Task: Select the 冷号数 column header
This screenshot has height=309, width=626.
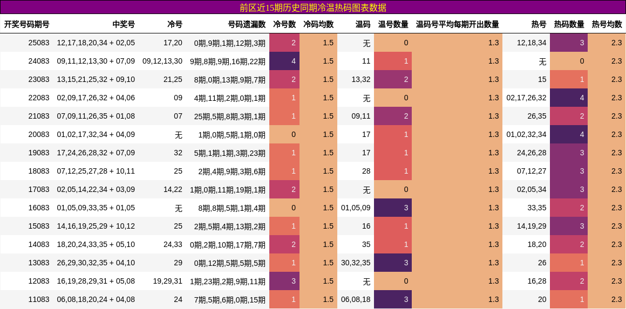Action: pyautogui.click(x=284, y=24)
